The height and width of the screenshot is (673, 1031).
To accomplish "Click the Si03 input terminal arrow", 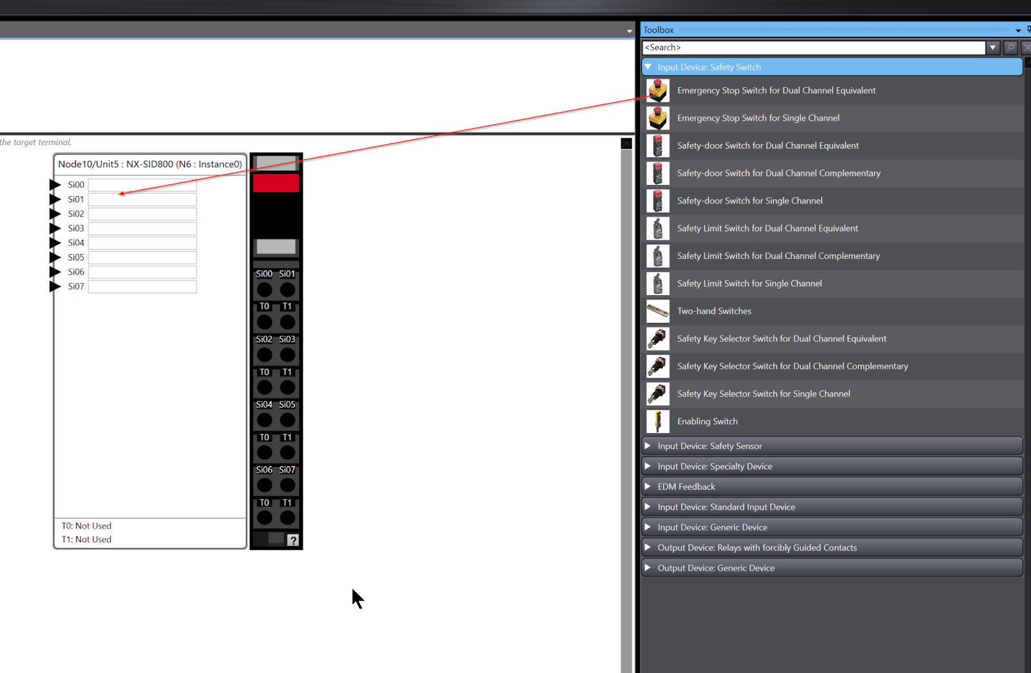I will point(55,228).
